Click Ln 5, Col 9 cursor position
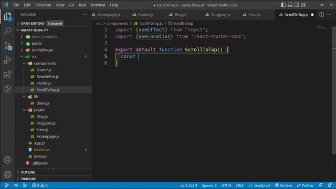The height and width of the screenshot is (189, 336). pos(188,185)
